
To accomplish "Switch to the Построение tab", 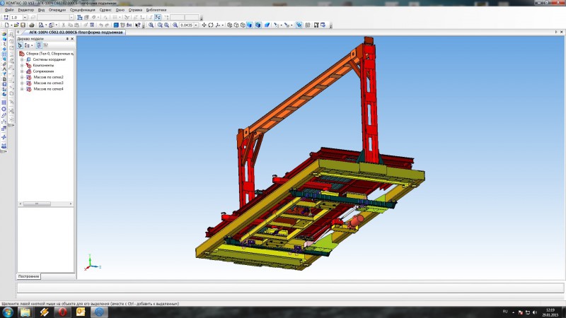I will [x=28, y=276].
